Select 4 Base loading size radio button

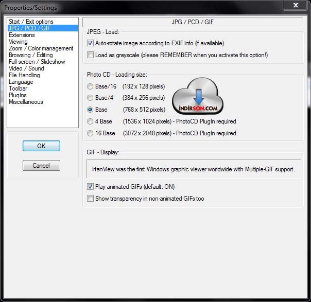coord(90,121)
